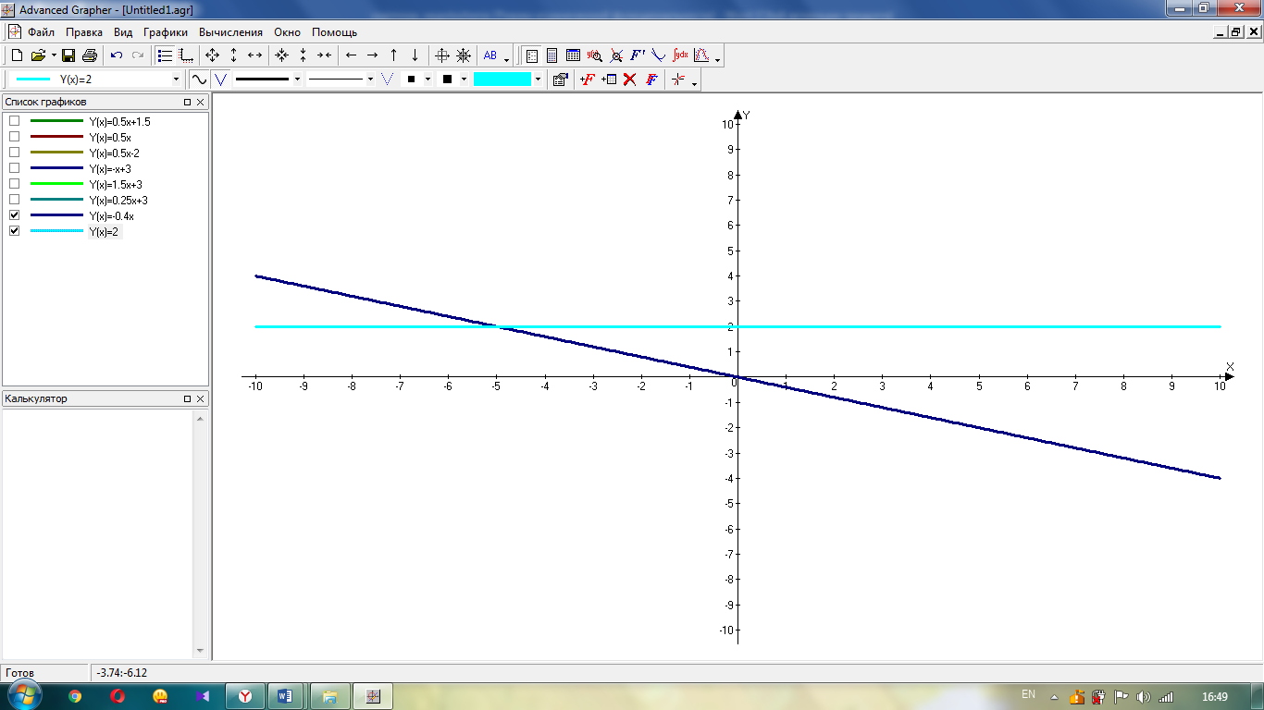This screenshot has height=710, width=1264.
Task: Add a new graph with +F icon
Action: (x=587, y=80)
